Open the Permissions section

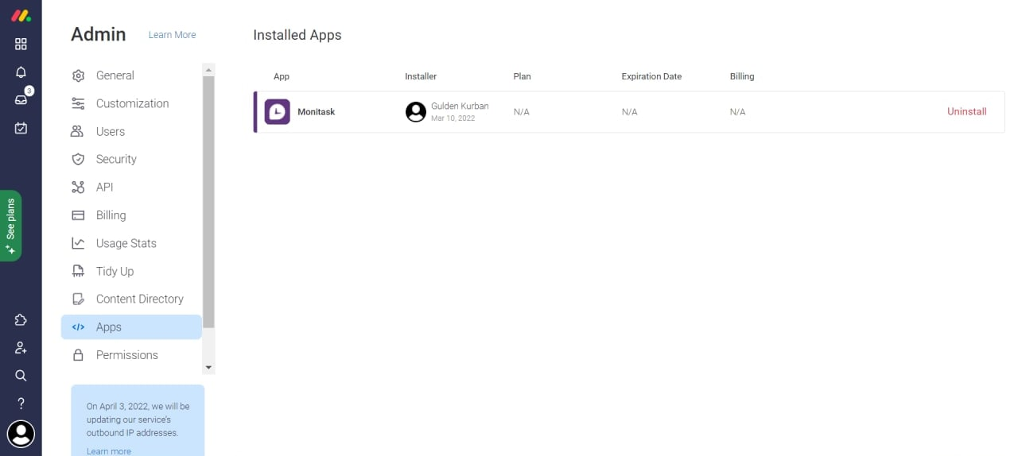point(126,355)
